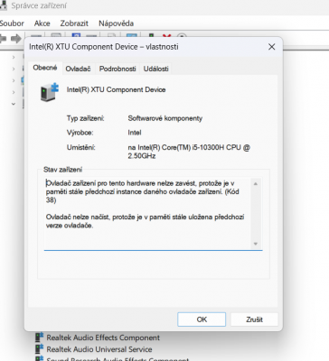Switch to the Podrobnosti tab
Image resolution: width=329 pixels, height=361 pixels.
(x=117, y=69)
